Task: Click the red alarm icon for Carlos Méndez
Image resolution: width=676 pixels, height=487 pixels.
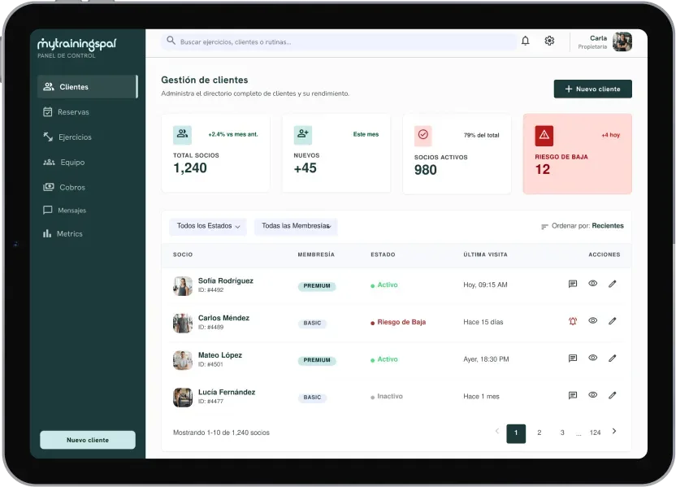Action: point(573,321)
